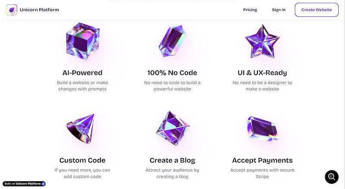345x189 pixels.
Task: Click the UI & UX-Ready heading
Action: [x=262, y=72]
